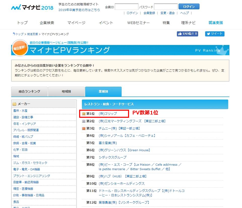Select 農林・水産 in the sidebar
The width and height of the screenshot is (242, 208).
click(x=20, y=111)
